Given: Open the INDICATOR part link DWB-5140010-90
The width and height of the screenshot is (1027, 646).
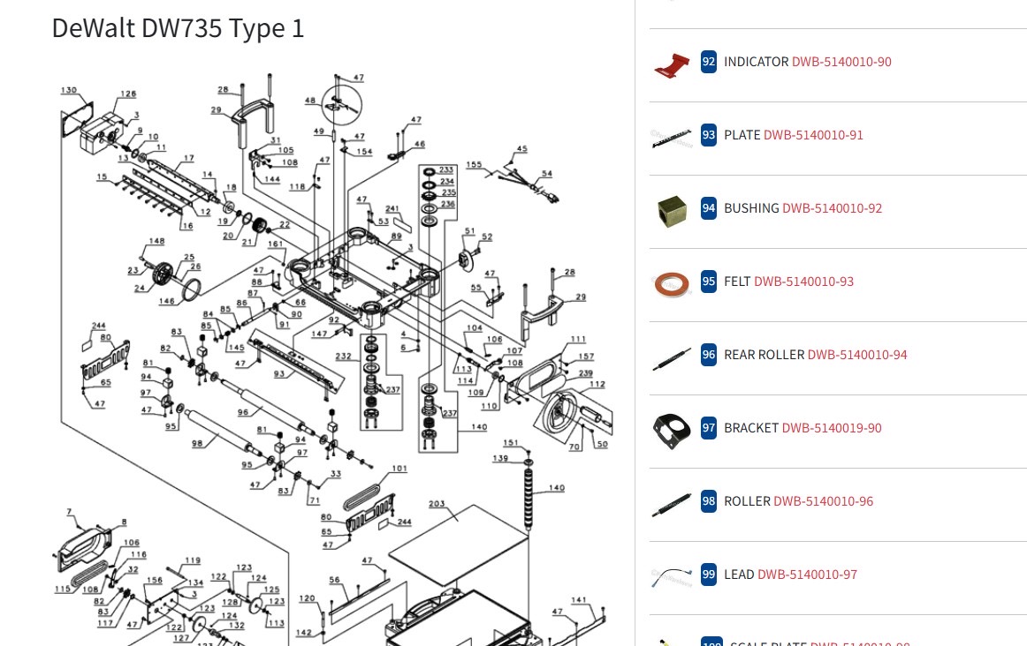Looking at the screenshot, I should point(841,62).
